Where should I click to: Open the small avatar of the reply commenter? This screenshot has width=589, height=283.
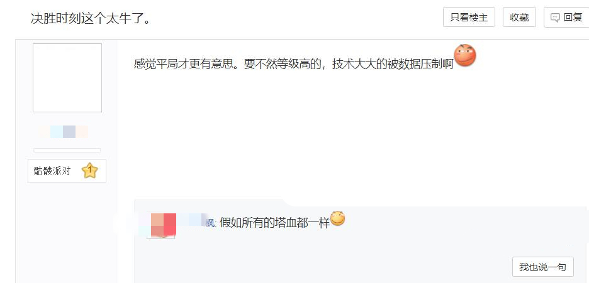(160, 226)
